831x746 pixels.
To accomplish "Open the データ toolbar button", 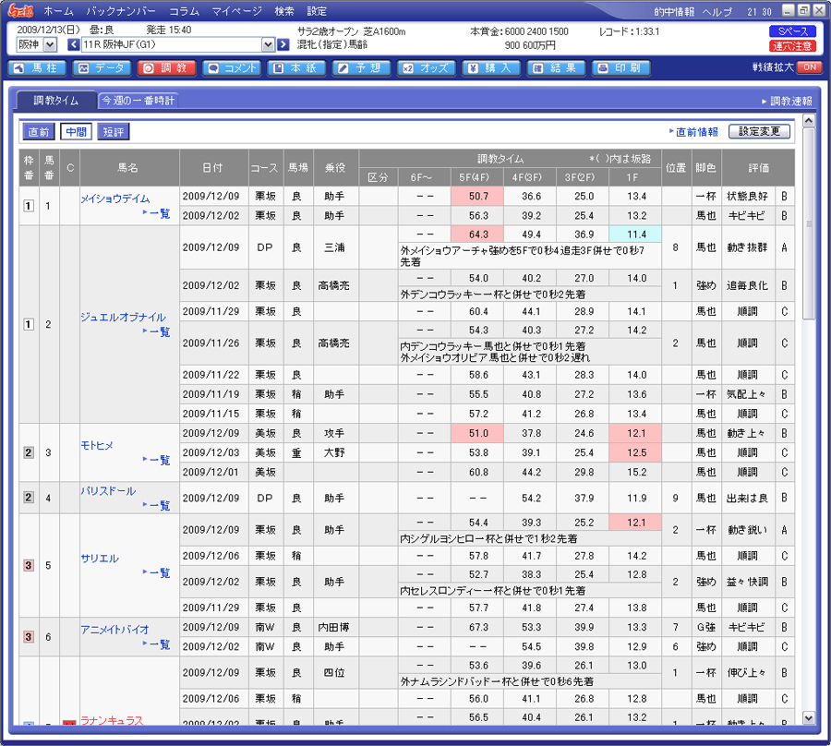I will 102,67.
